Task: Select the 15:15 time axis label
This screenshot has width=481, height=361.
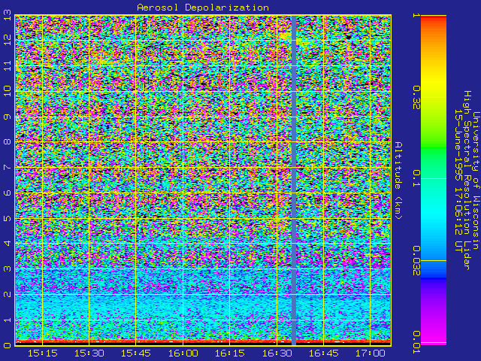Action: (x=43, y=353)
